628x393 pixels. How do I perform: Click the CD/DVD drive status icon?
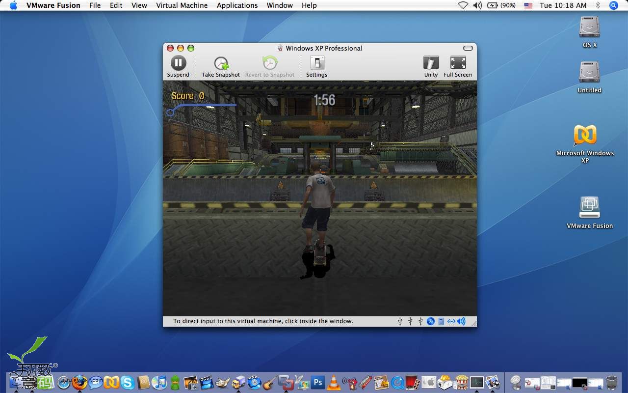pos(431,321)
